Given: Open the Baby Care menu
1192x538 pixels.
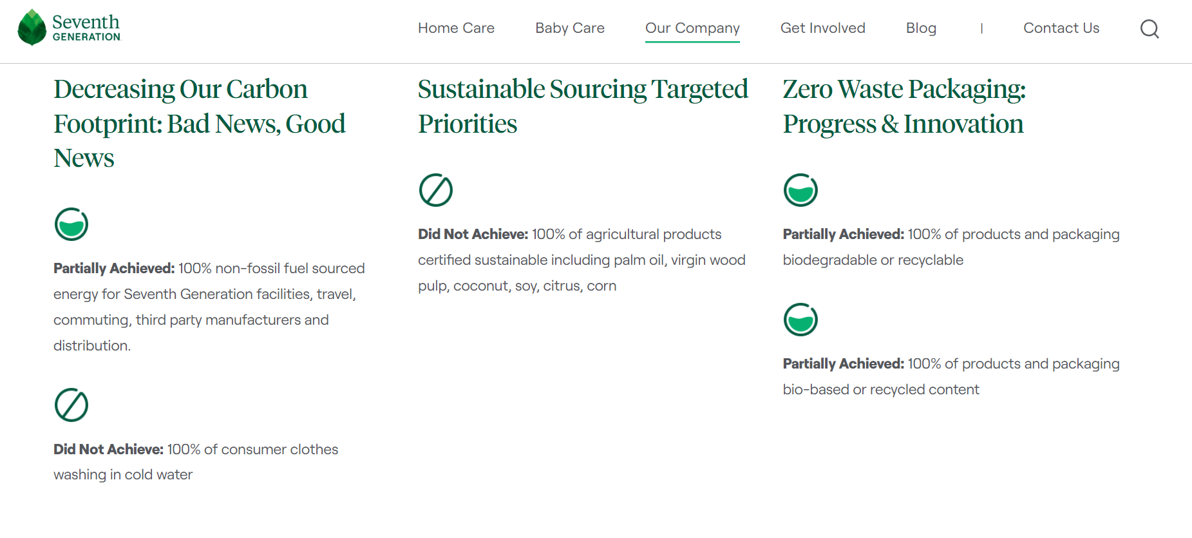Looking at the screenshot, I should point(570,28).
